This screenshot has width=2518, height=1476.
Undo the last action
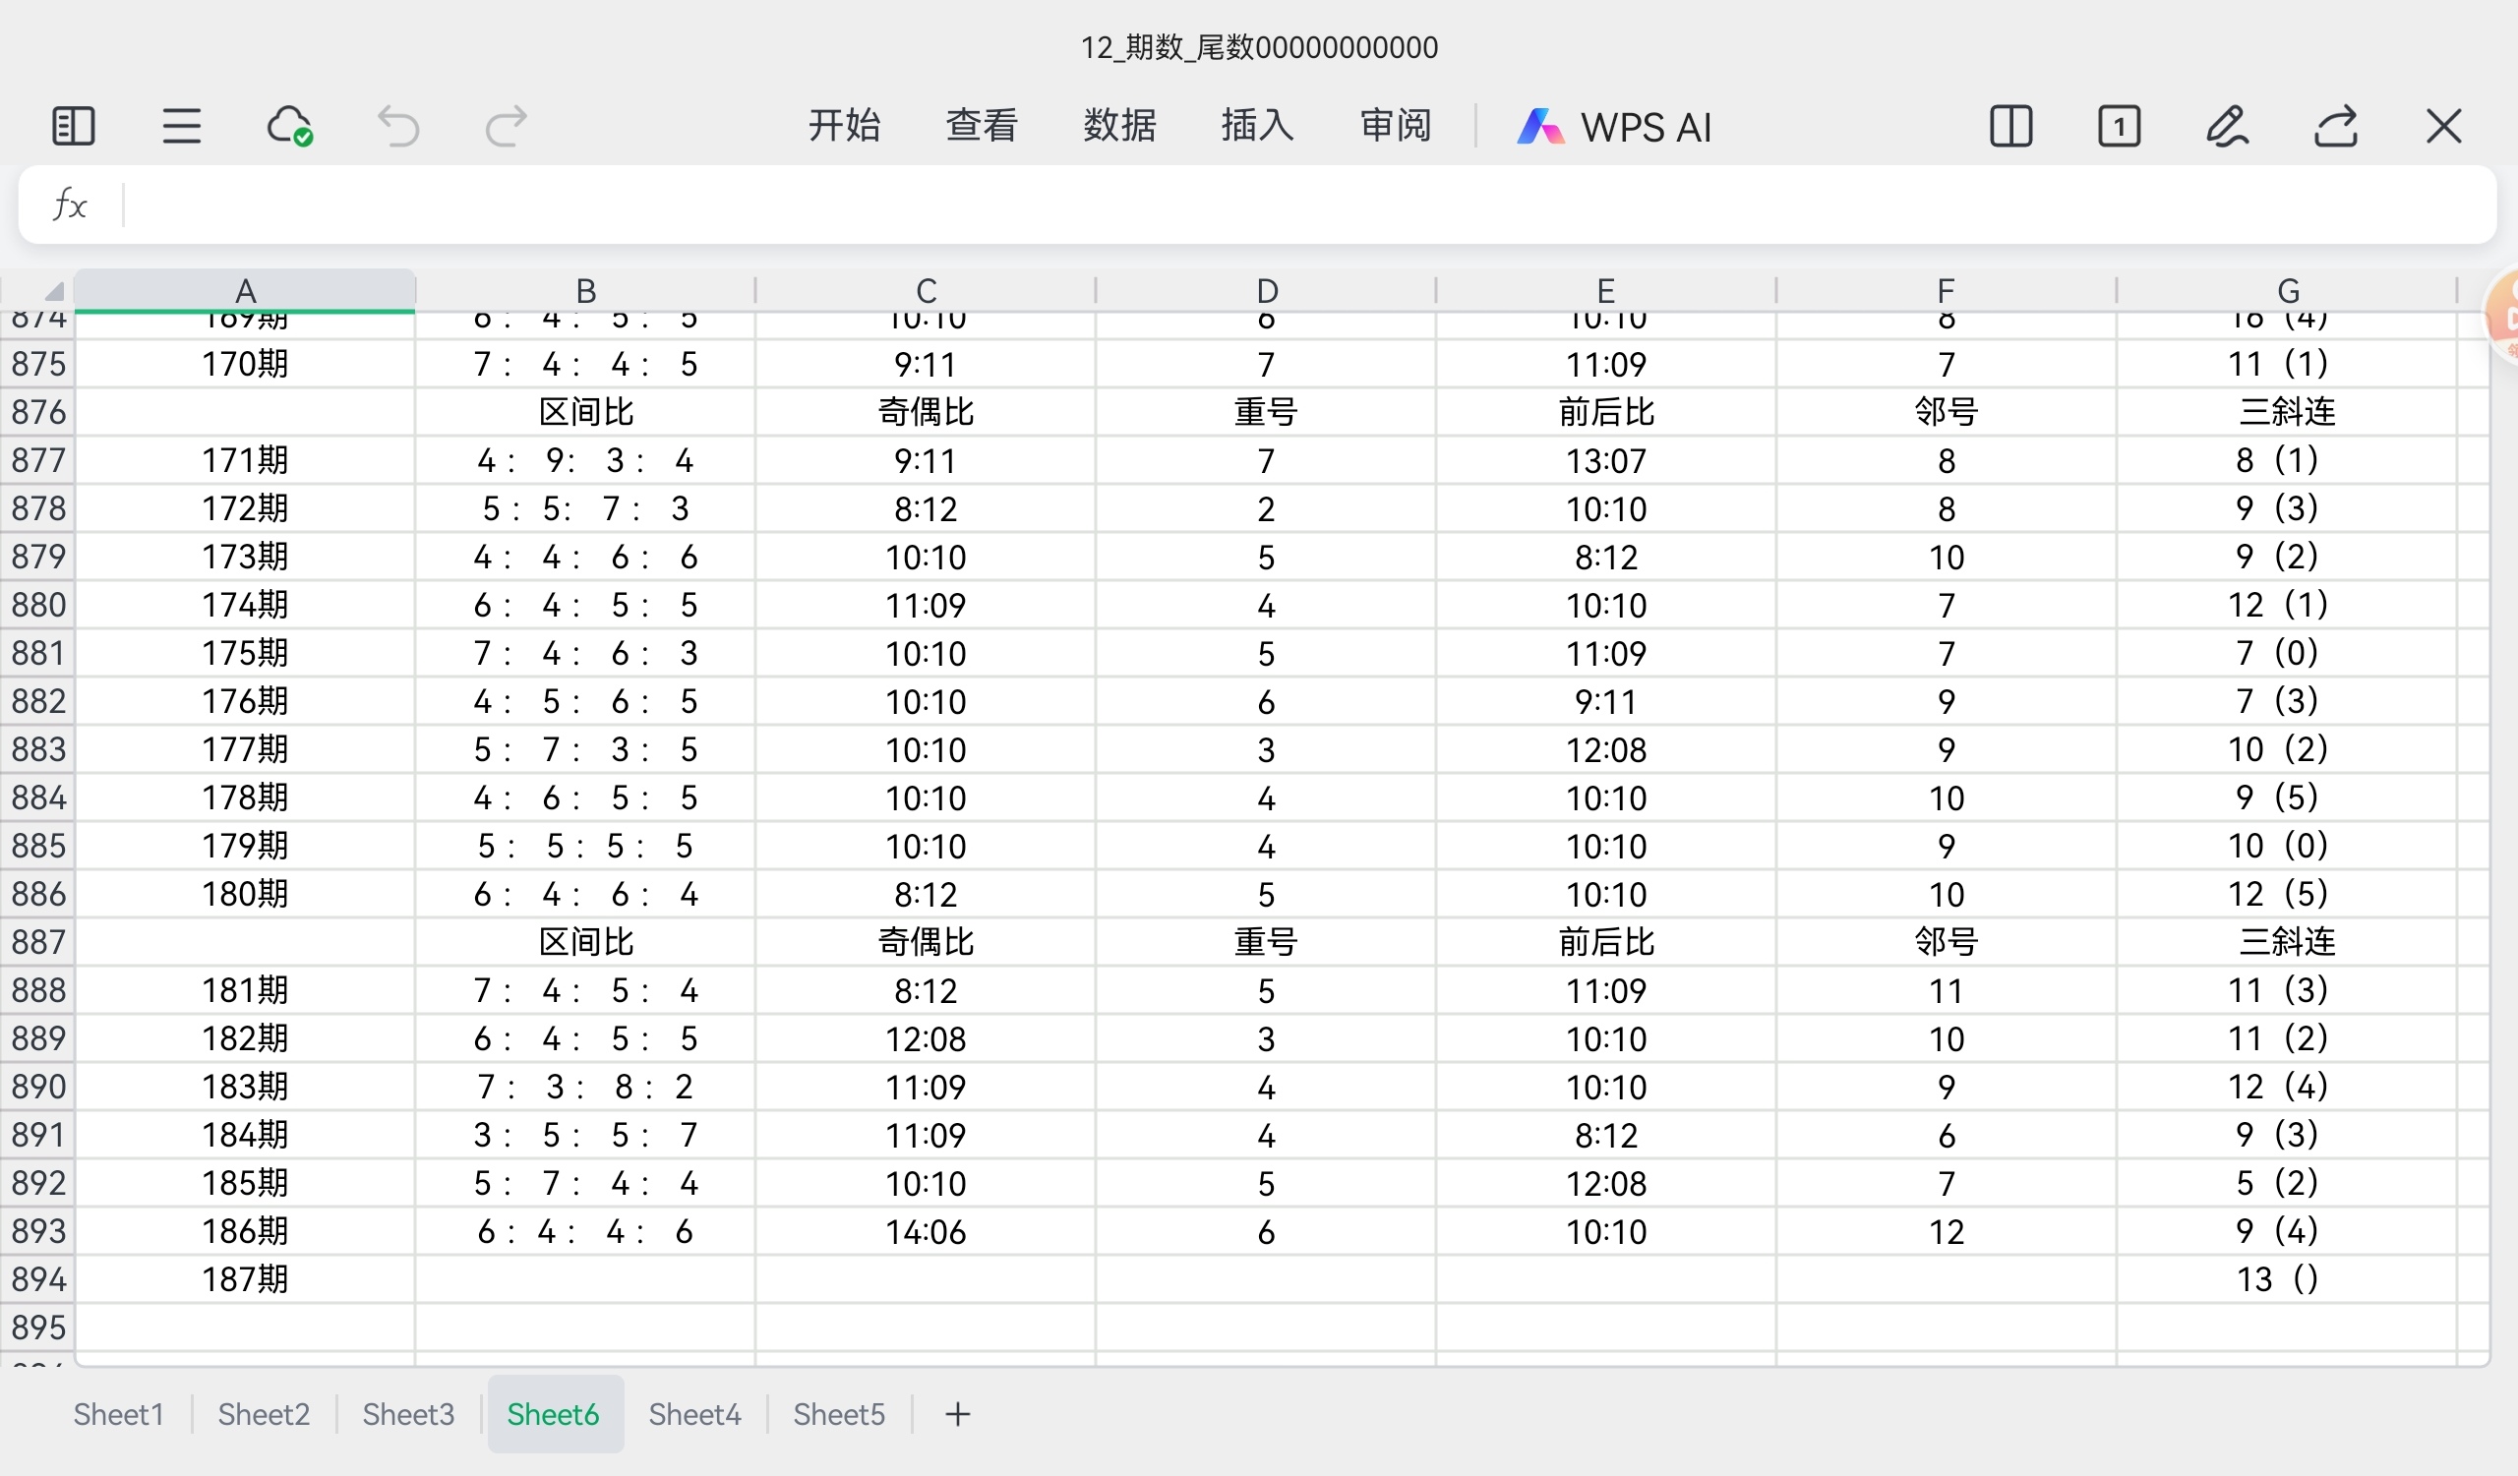point(397,127)
